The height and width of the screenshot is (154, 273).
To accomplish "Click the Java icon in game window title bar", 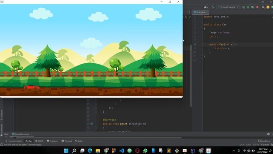I will [x=2, y=2].
